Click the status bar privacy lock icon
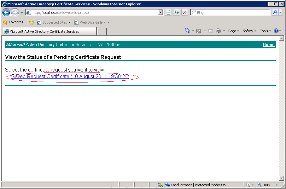Screen dimensions: 286x189 [x=248, y=185]
